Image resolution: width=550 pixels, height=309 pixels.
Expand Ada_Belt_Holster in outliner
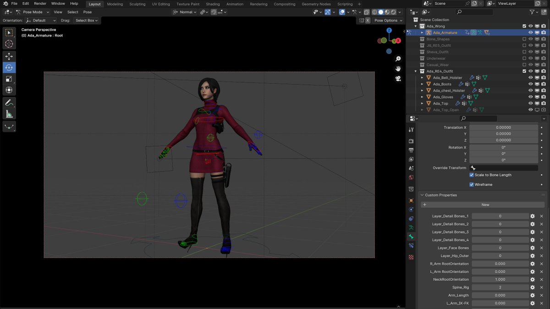pyautogui.click(x=422, y=78)
